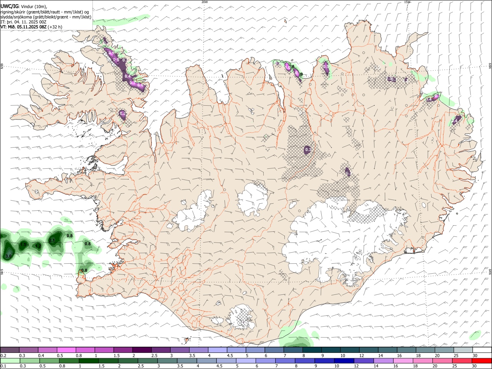
Task: Click the white 30 swatch on upper scale
Action: pos(482,350)
